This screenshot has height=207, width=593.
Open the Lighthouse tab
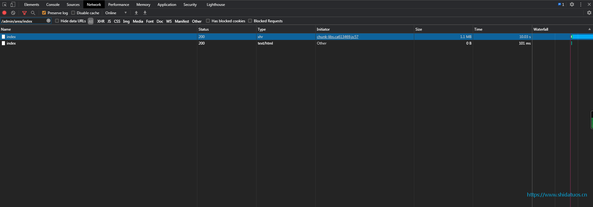(x=216, y=4)
